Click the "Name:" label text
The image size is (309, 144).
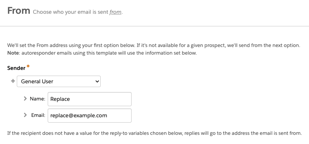pos(37,99)
